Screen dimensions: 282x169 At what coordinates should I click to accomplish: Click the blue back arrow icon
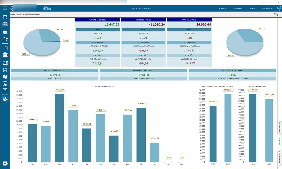click(x=276, y=14)
